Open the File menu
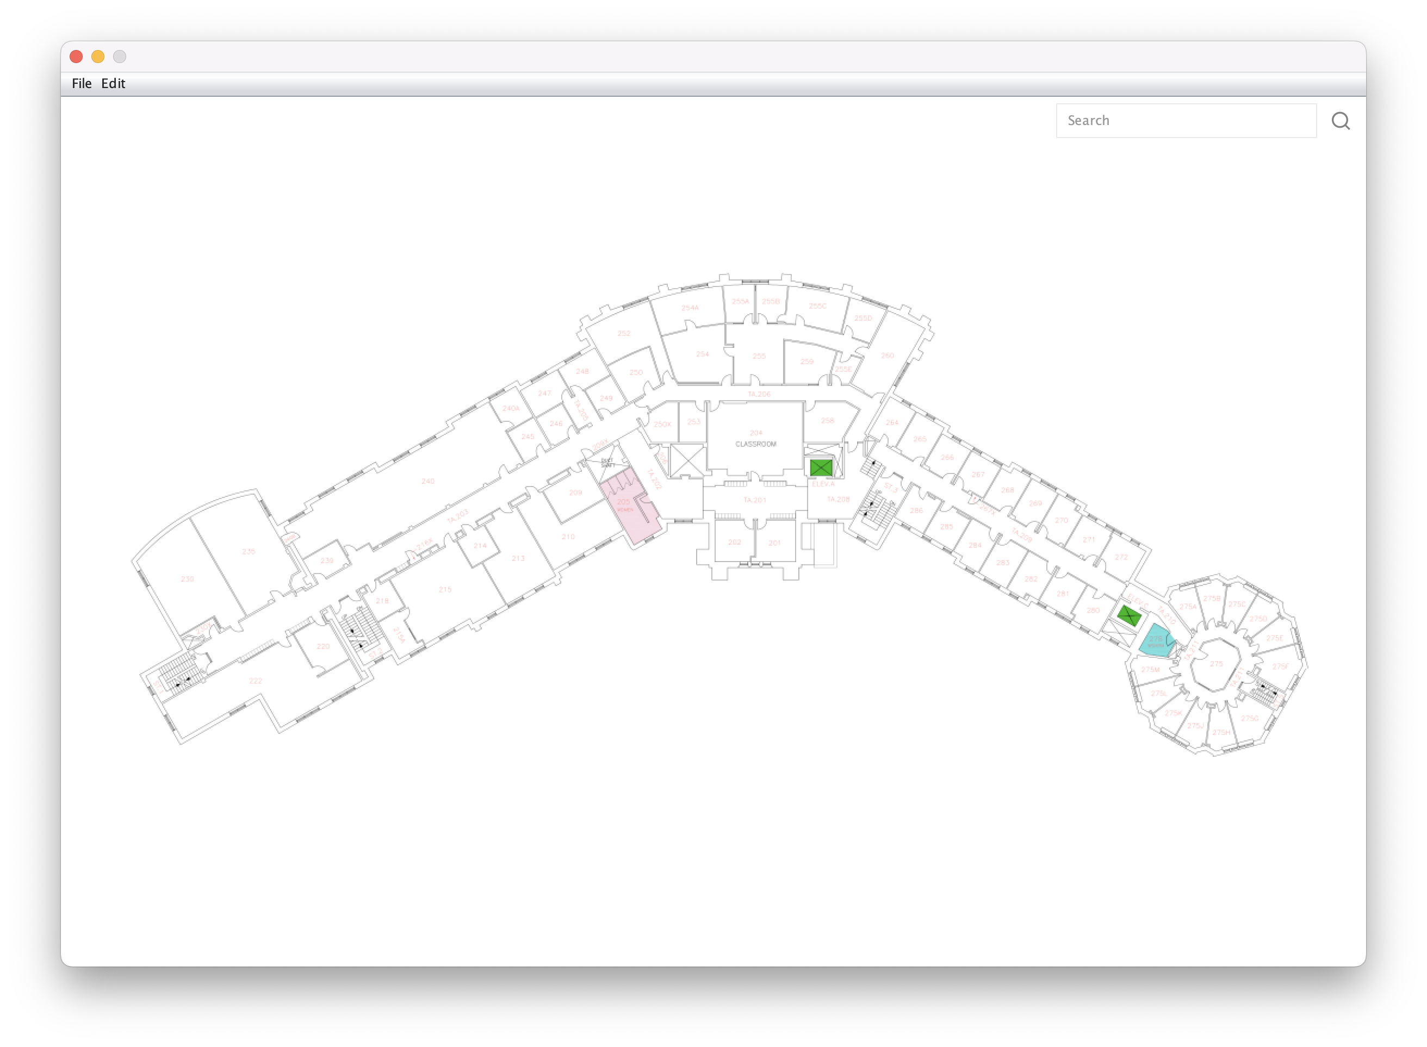 point(81,84)
